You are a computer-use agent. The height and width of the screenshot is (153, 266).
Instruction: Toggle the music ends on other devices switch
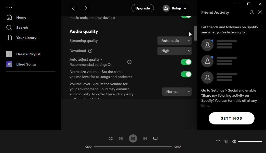186,17
